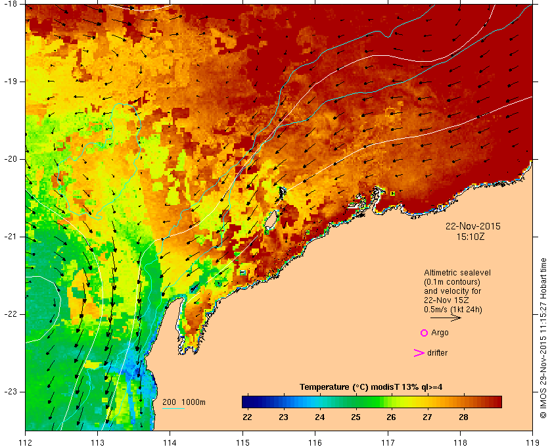The width and height of the screenshot is (552, 447).
Task: Click the longitude axis label 112
Action: (x=26, y=443)
